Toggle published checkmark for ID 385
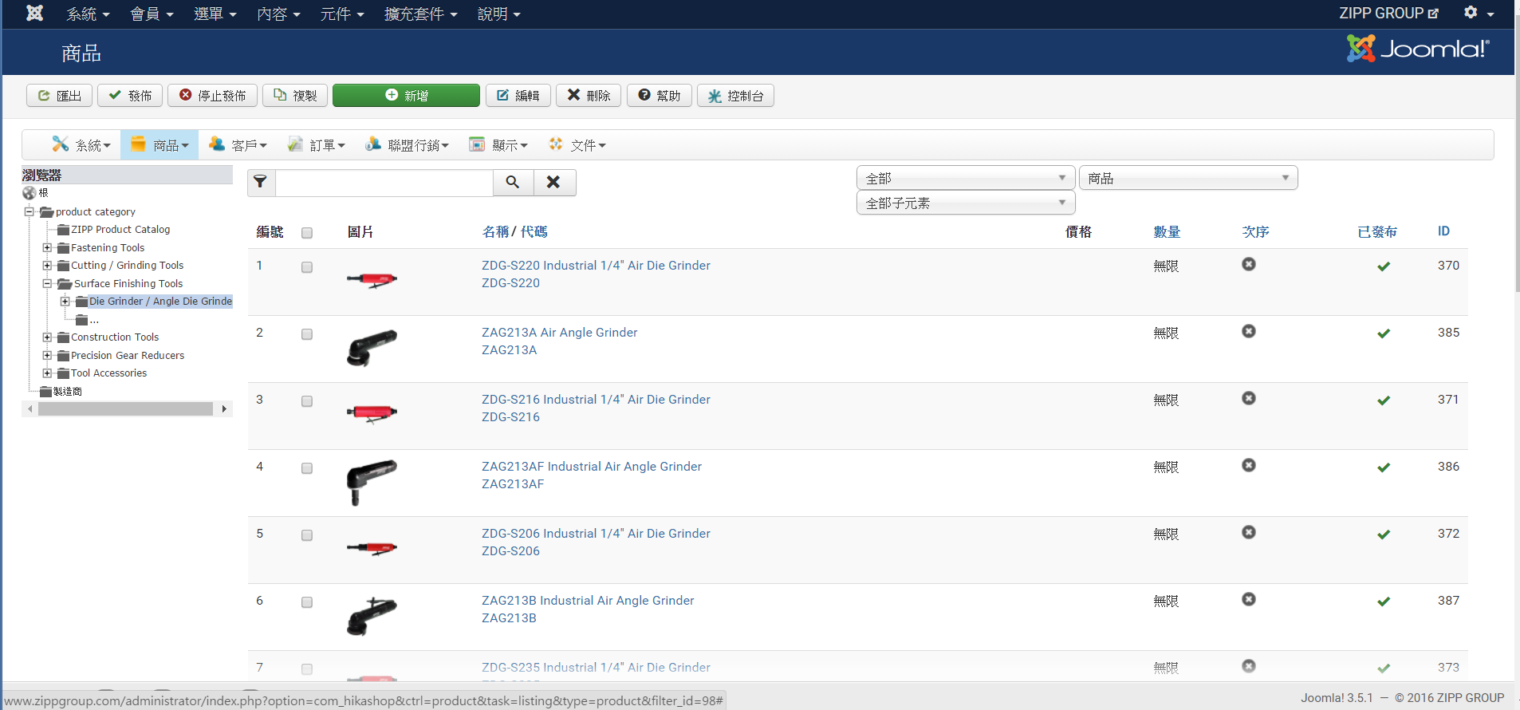 (x=1384, y=333)
